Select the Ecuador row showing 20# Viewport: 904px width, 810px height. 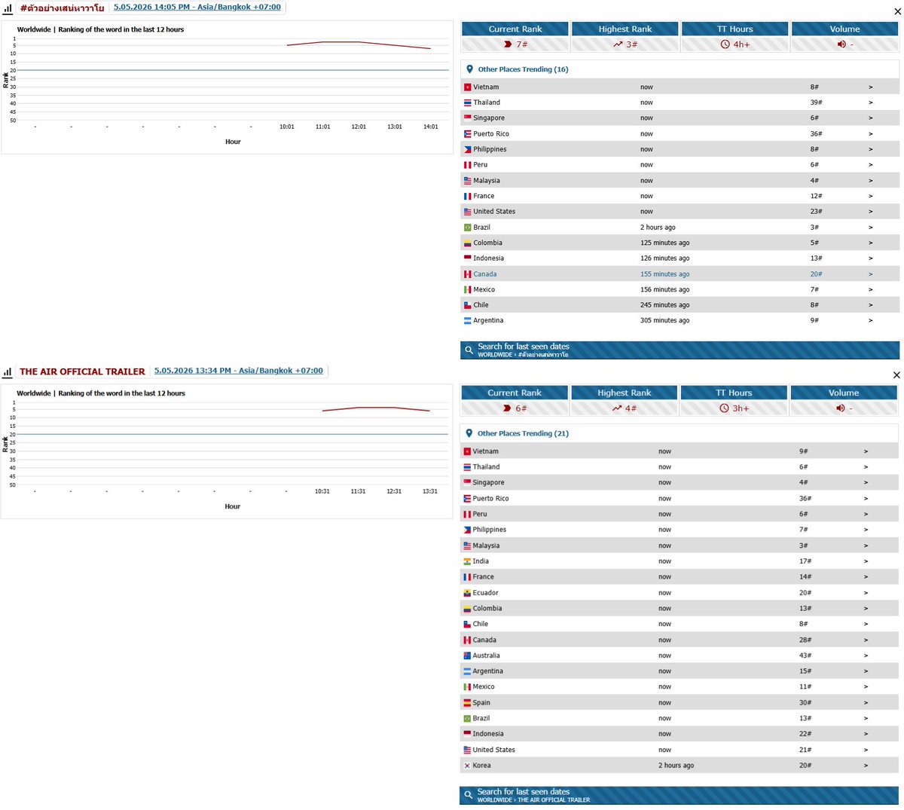pos(679,593)
